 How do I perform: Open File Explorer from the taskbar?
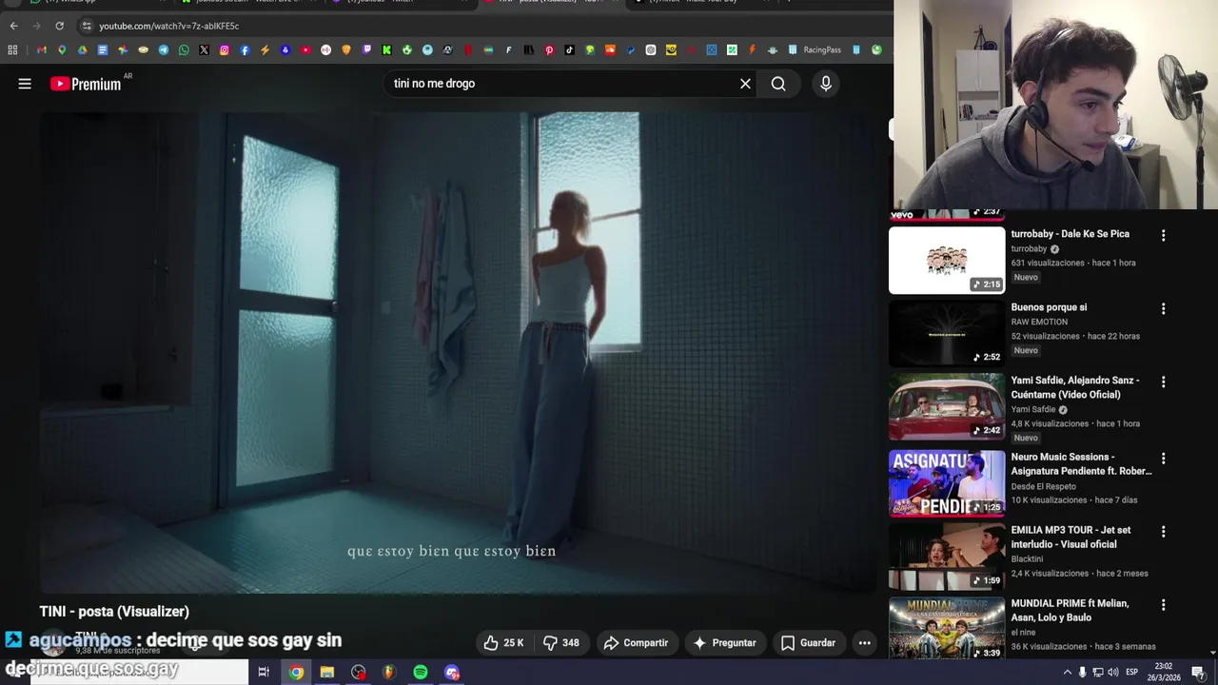click(x=327, y=672)
